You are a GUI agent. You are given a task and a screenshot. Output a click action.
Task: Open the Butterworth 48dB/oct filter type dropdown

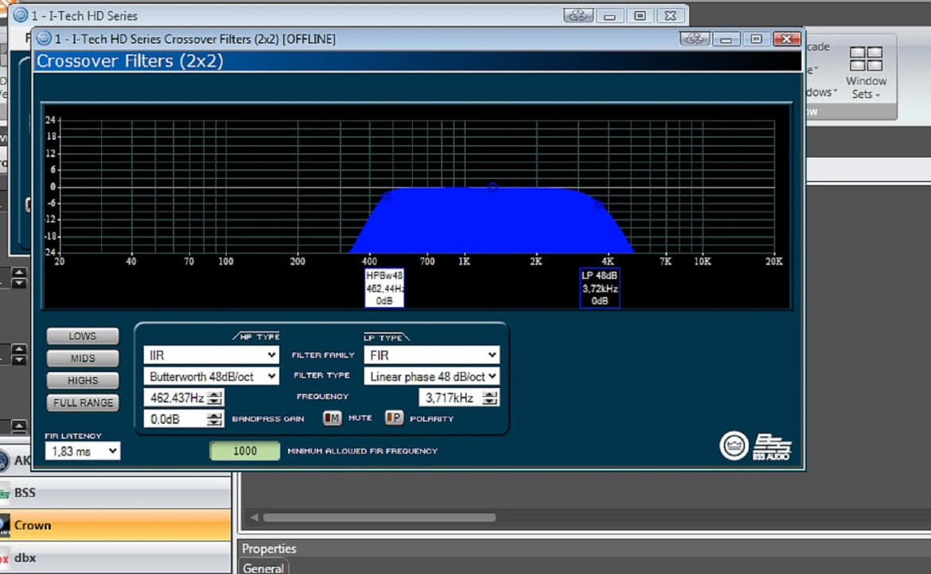pos(211,376)
